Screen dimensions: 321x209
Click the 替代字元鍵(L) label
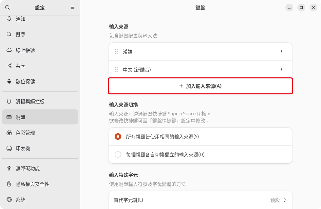(128, 200)
